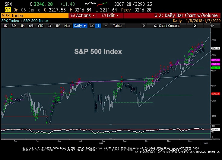Expand the chart type dropdown arrow
The height and width of the screenshot is (160, 222).
[x=106, y=26]
